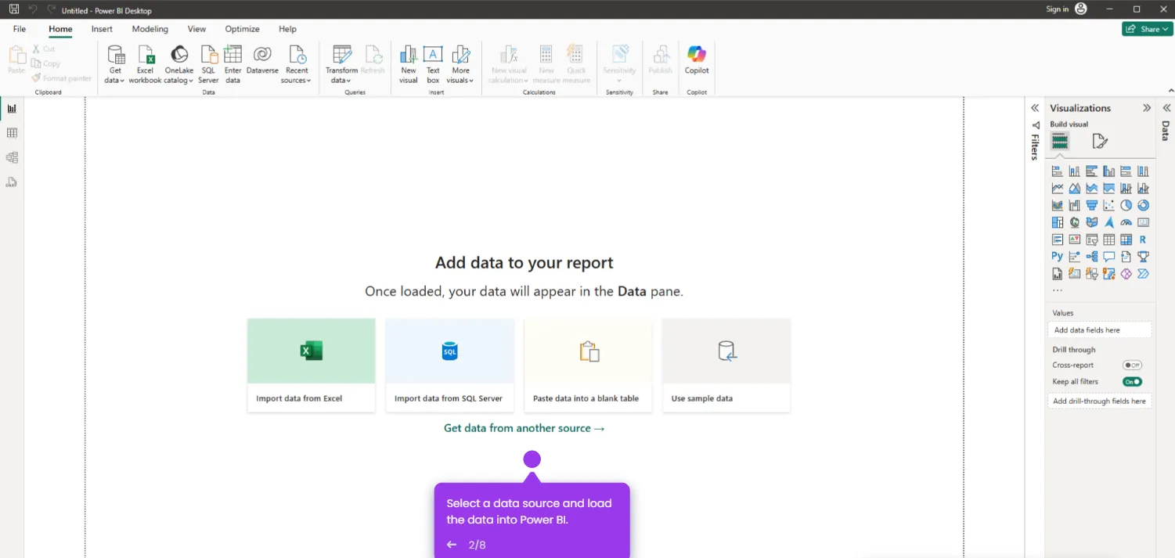
Task: Open Format visual brush icon
Action: coord(1100,142)
